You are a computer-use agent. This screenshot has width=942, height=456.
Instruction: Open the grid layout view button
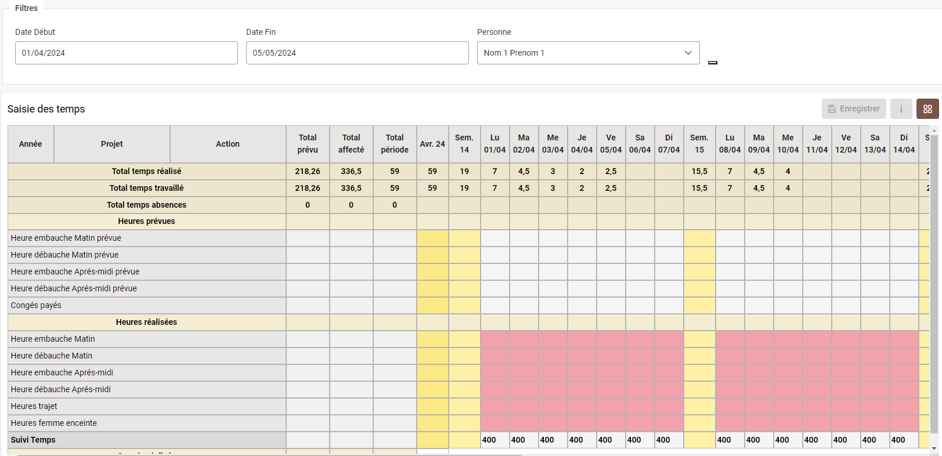click(927, 109)
